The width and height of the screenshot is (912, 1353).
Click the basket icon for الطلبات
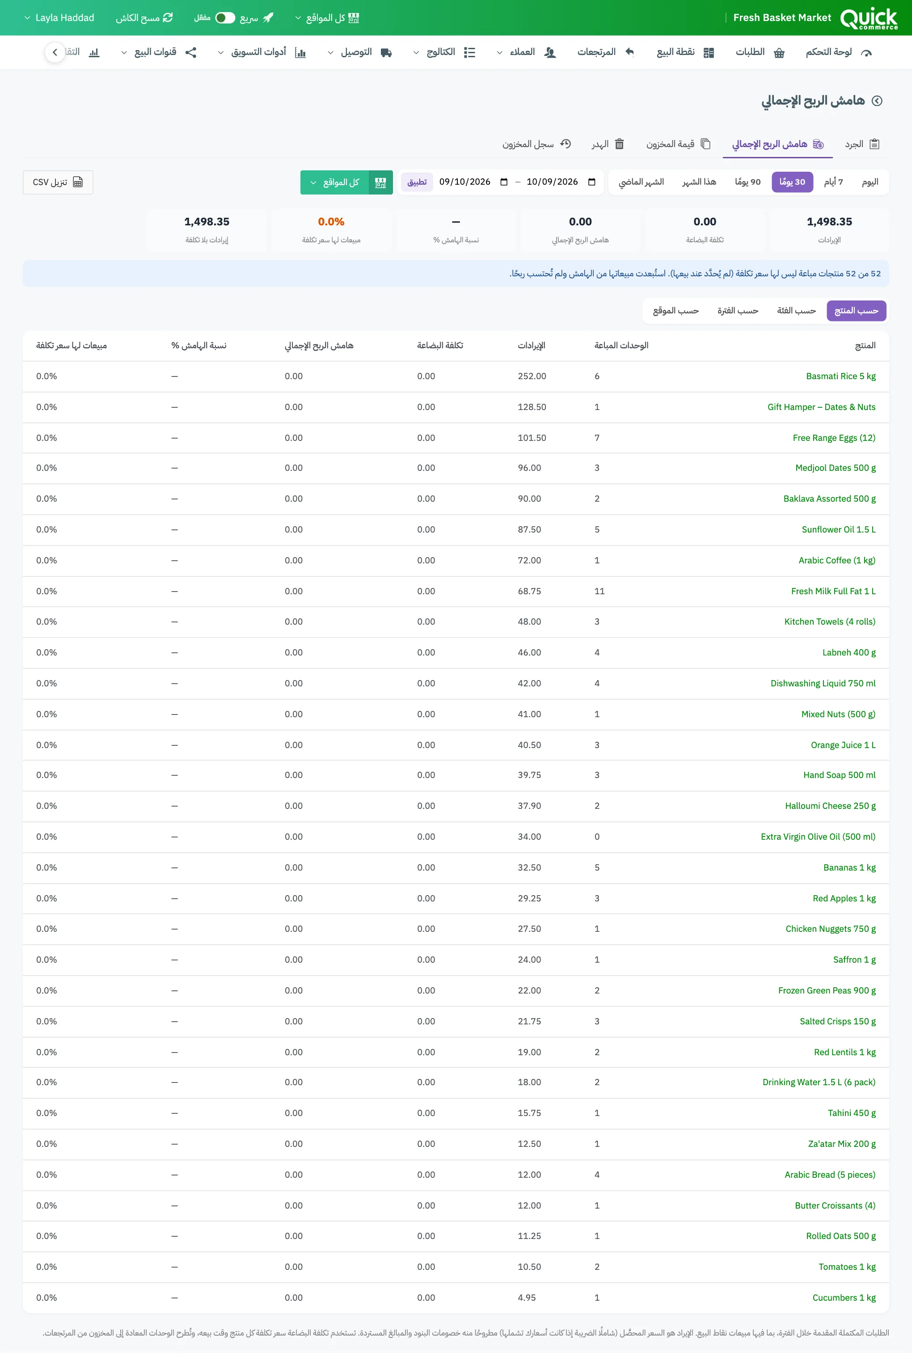[779, 53]
